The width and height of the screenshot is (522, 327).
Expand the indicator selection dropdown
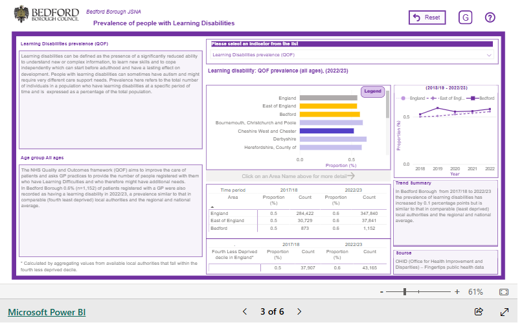point(489,55)
